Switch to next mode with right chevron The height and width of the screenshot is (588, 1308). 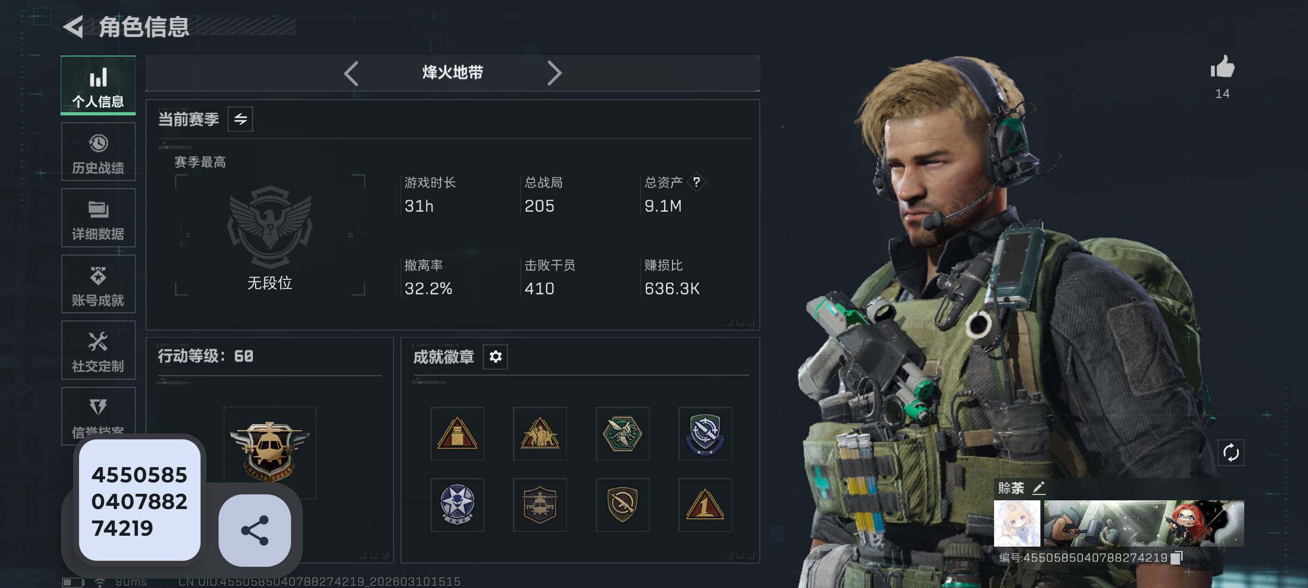(x=554, y=73)
